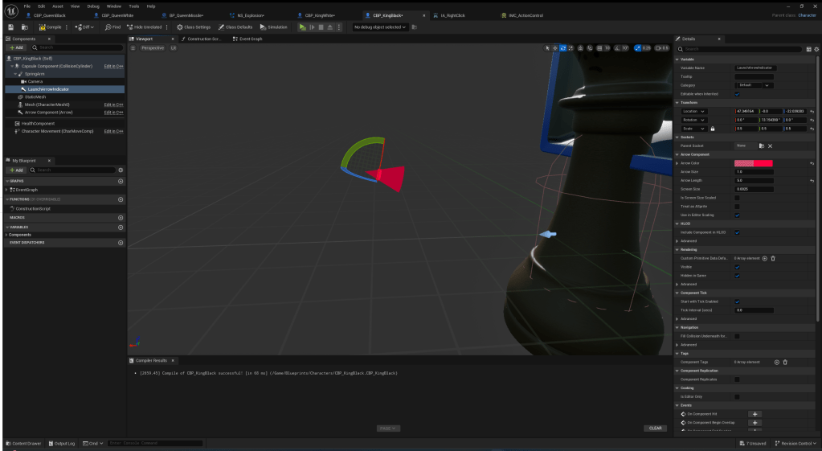Viewport: 822px width, 451px height.
Task: Reset Arrow Color to default value
Action: [812, 163]
